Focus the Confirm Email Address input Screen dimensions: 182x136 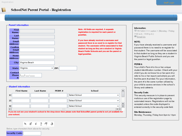[x=37, y=50]
